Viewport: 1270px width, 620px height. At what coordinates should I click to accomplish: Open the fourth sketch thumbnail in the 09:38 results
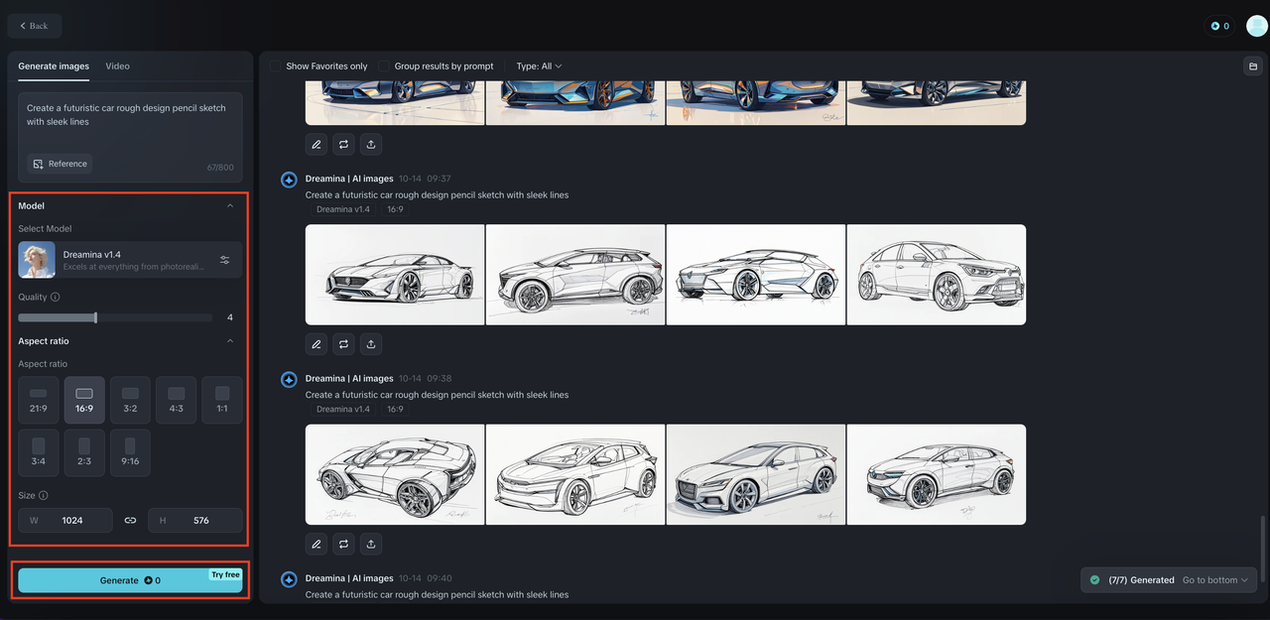click(x=937, y=474)
